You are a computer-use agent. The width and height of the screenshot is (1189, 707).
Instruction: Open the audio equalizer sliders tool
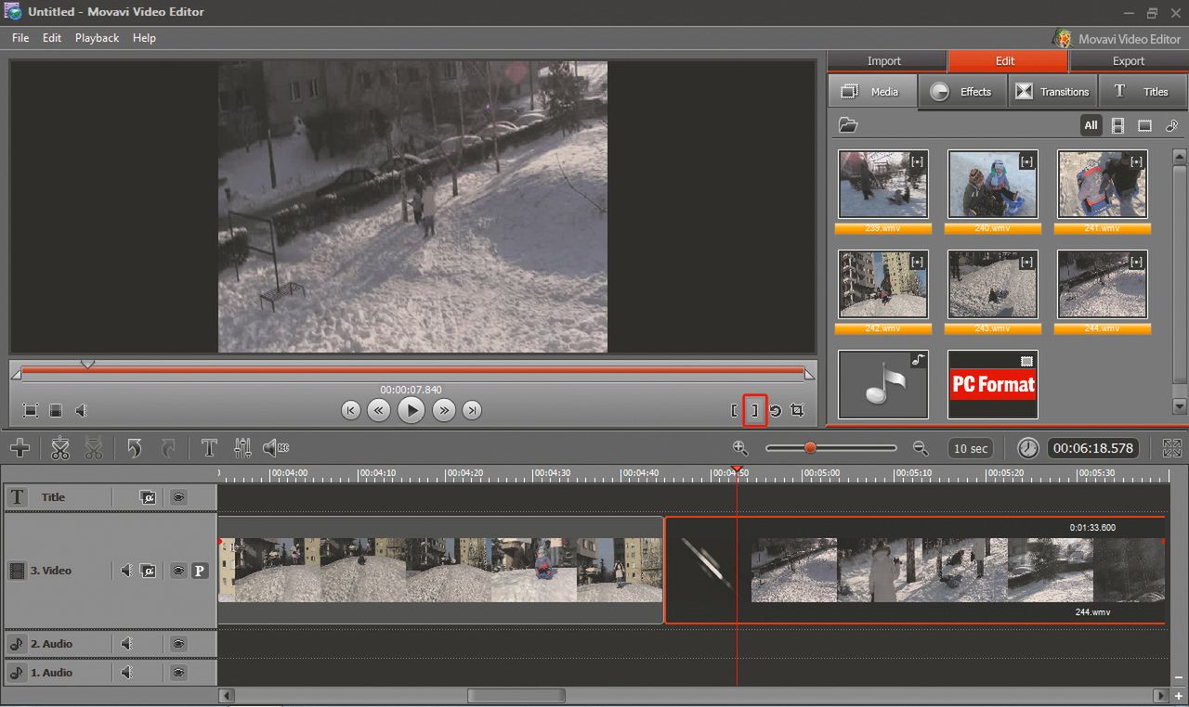(242, 449)
